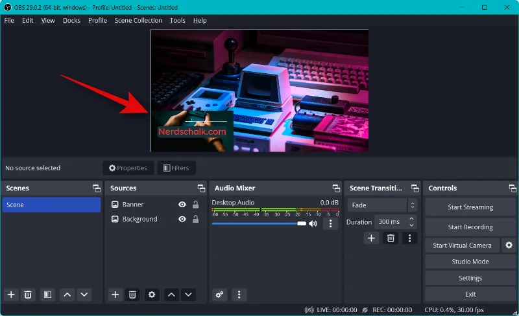Lock the Banner source

pos(196,205)
